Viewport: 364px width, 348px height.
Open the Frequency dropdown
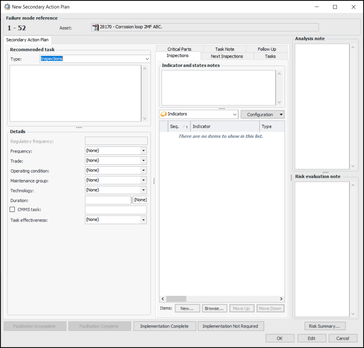point(144,151)
